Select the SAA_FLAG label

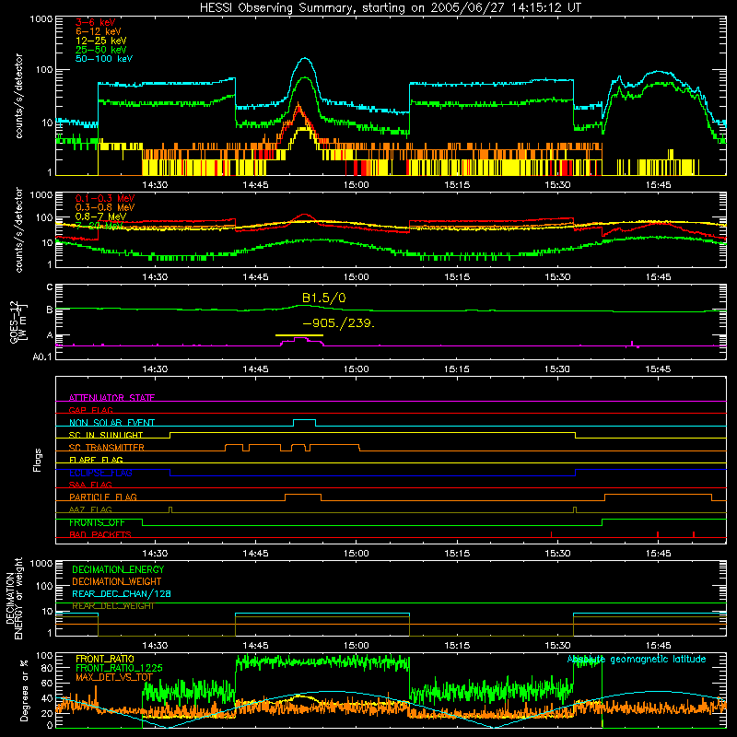(x=90, y=485)
